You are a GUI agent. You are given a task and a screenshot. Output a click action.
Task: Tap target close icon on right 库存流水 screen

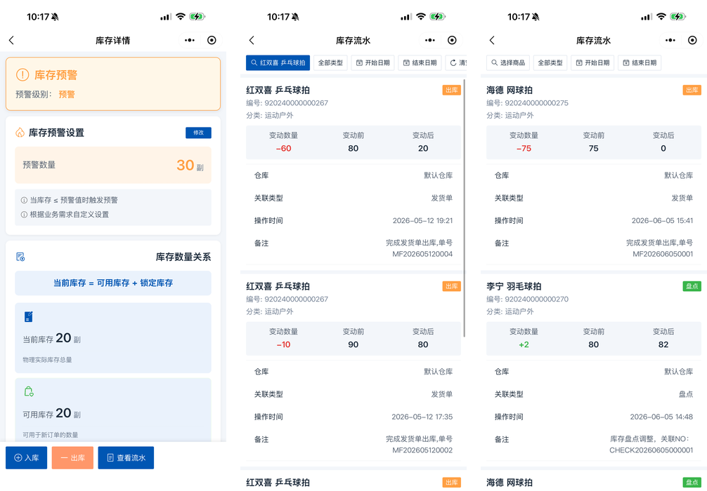click(692, 41)
